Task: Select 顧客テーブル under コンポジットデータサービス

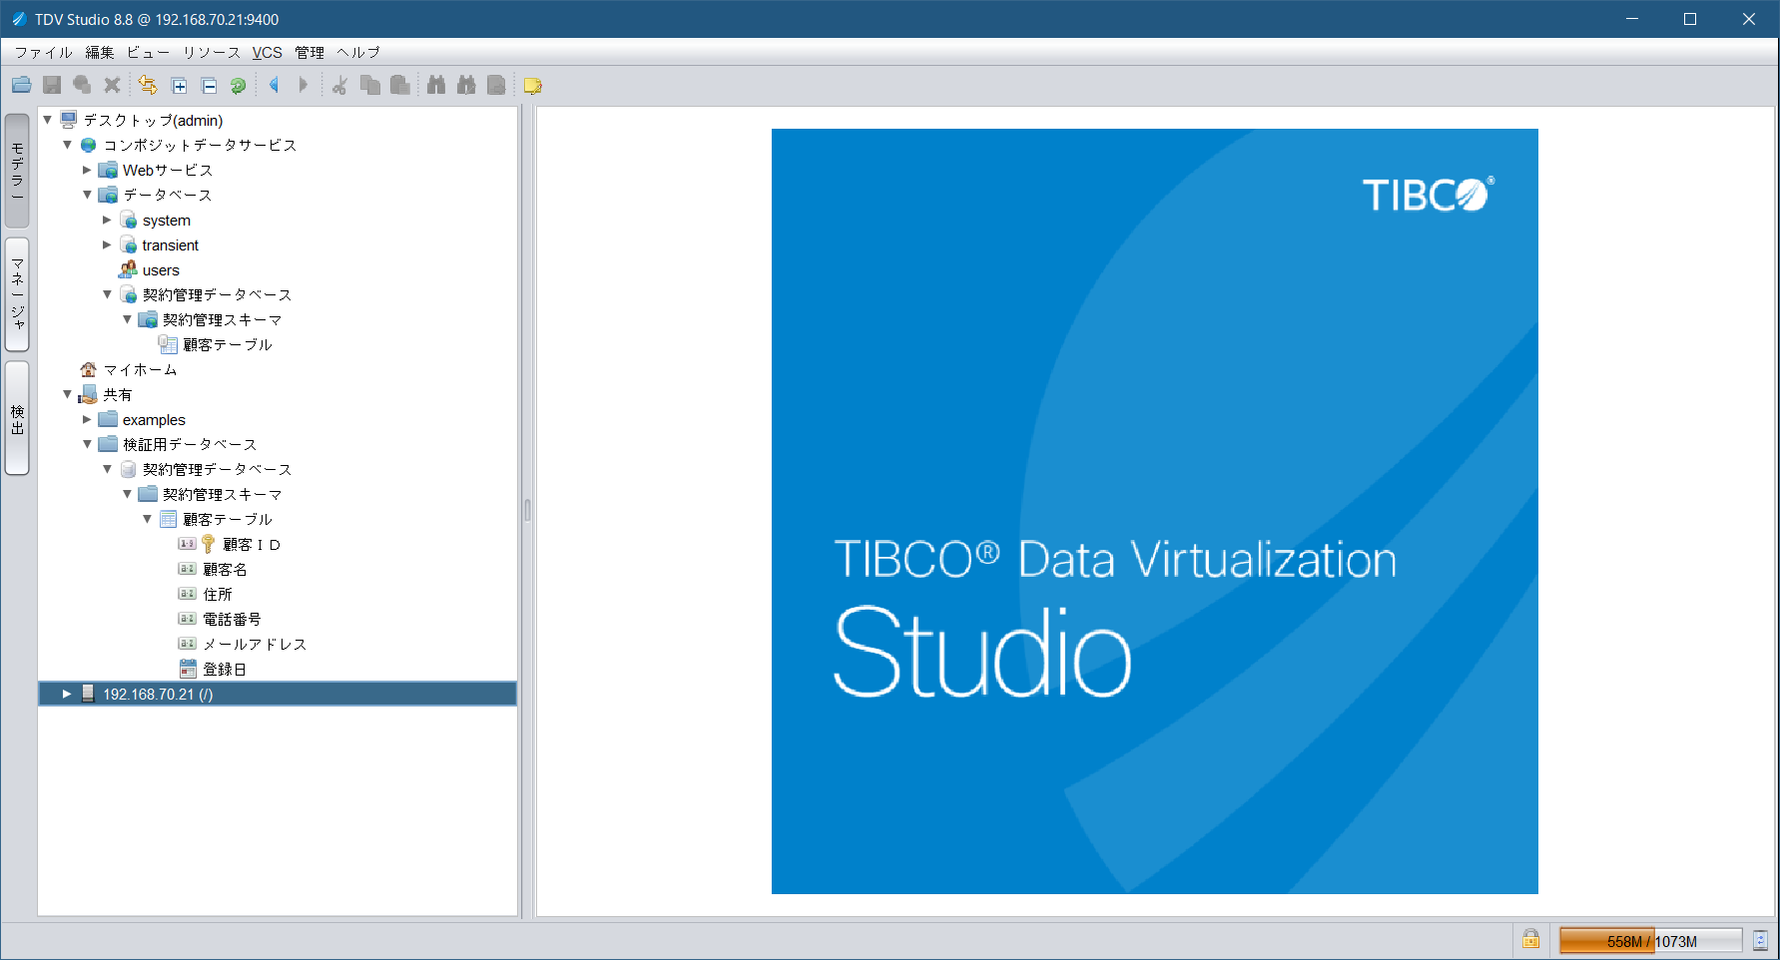Action: click(228, 345)
